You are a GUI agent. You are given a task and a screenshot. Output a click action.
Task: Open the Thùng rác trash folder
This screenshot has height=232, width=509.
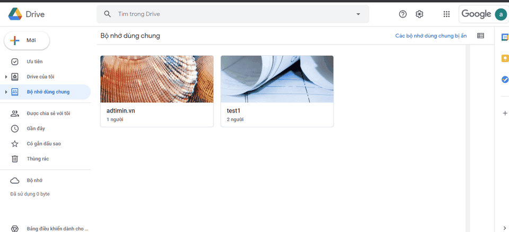(38, 159)
